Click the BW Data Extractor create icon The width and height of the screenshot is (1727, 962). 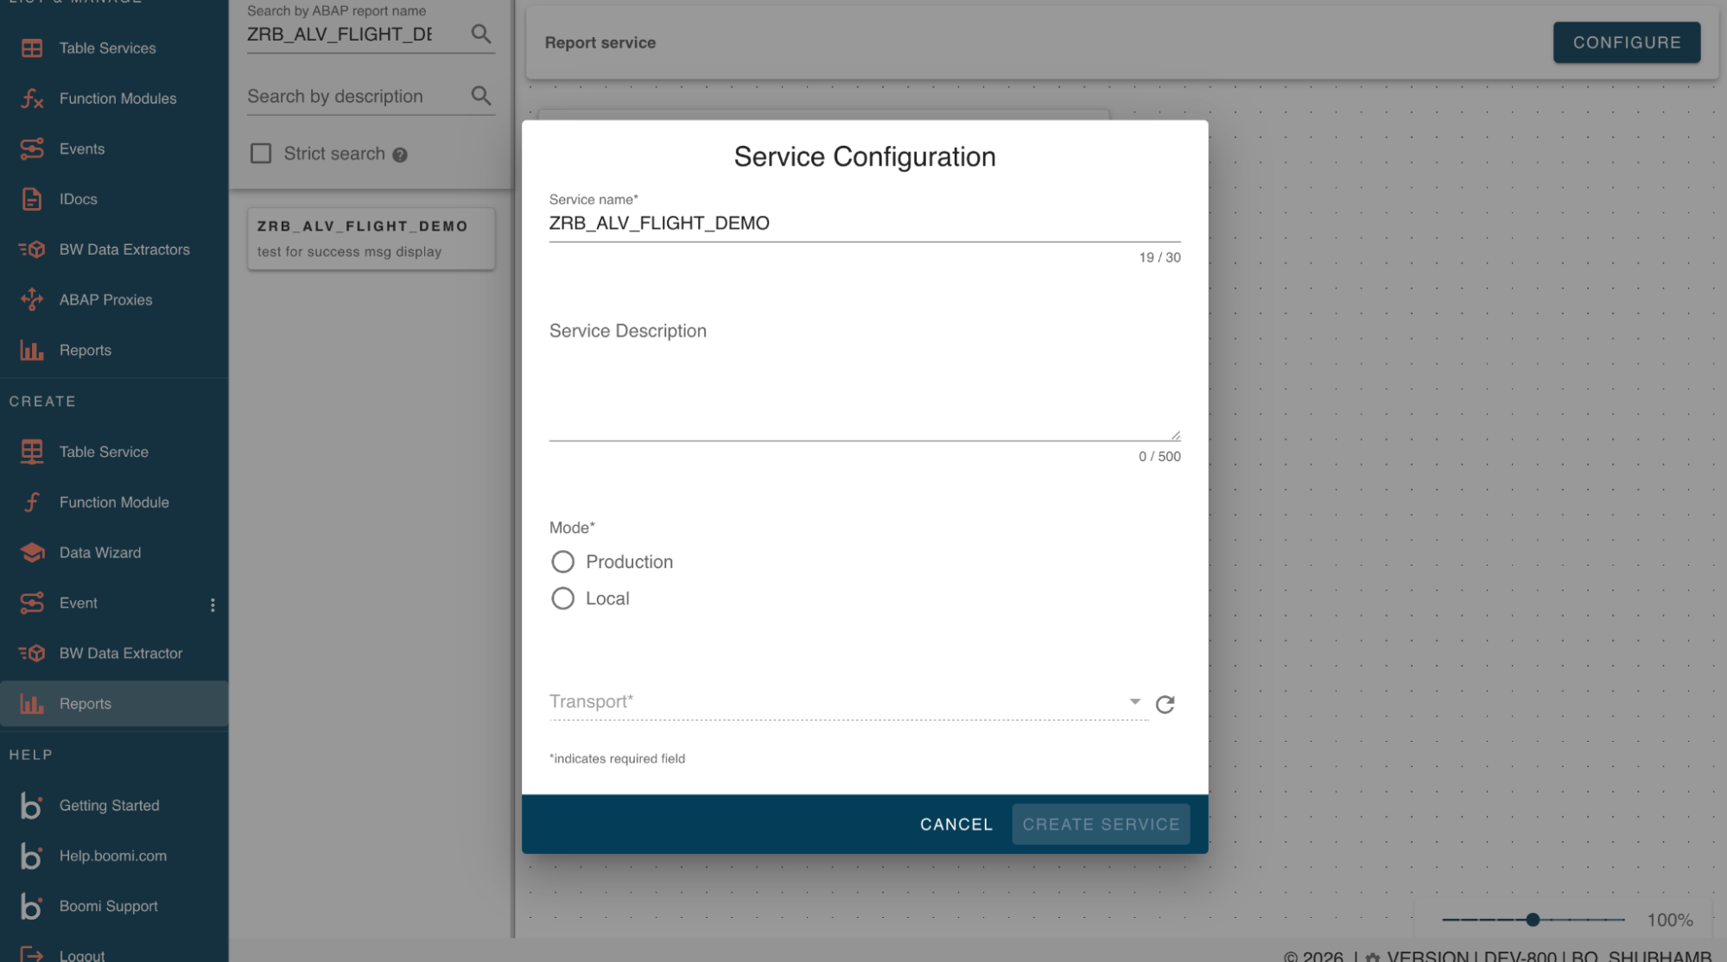coord(32,653)
